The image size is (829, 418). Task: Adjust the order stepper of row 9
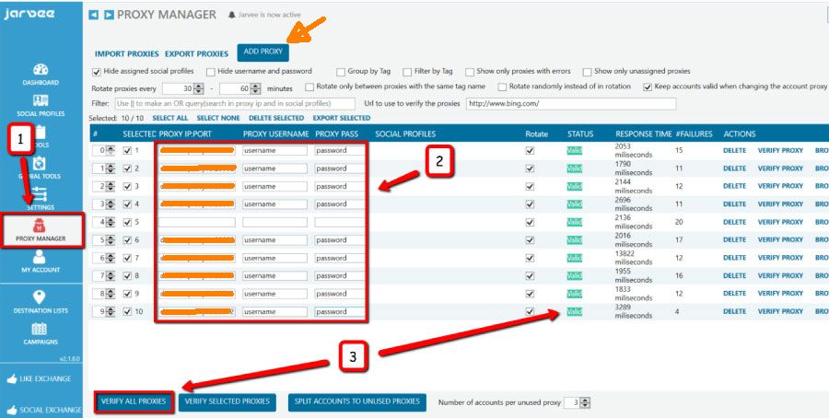tap(110, 312)
